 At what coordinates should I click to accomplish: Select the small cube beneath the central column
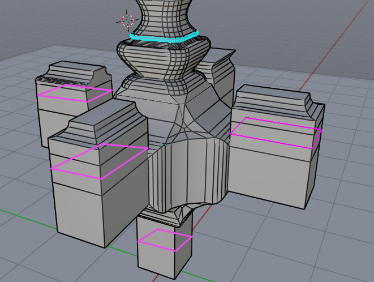[165, 246]
